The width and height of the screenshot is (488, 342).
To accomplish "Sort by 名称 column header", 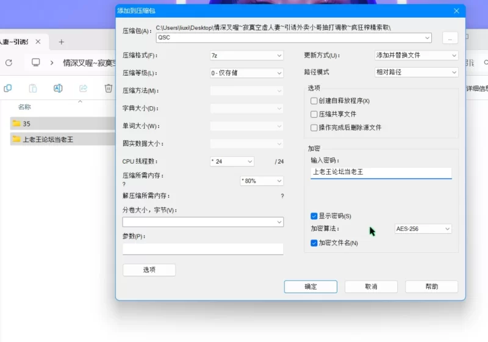I will pos(24,107).
